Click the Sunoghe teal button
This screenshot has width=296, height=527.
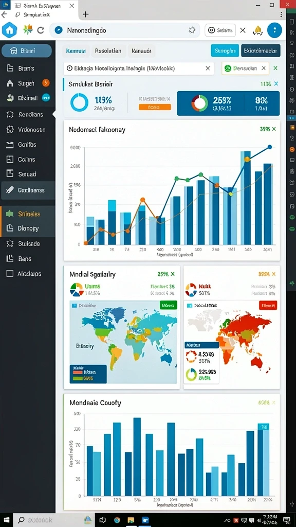point(225,51)
